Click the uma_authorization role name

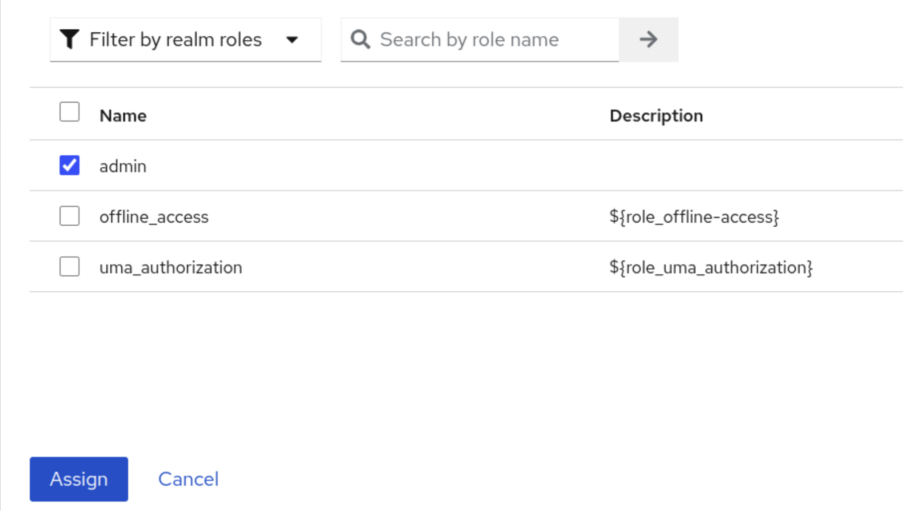click(170, 268)
